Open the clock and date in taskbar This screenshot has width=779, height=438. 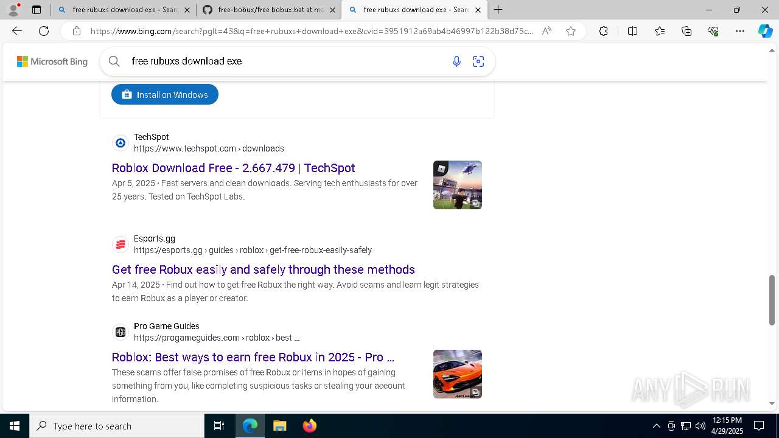(x=727, y=426)
